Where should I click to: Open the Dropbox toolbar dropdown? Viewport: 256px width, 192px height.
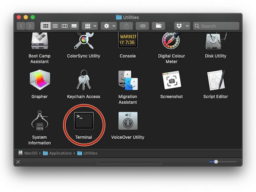coord(182,26)
